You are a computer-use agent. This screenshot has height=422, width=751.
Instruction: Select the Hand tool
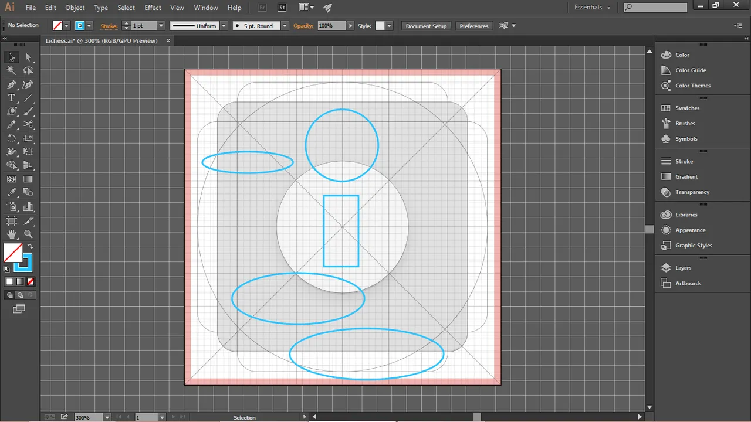11,234
